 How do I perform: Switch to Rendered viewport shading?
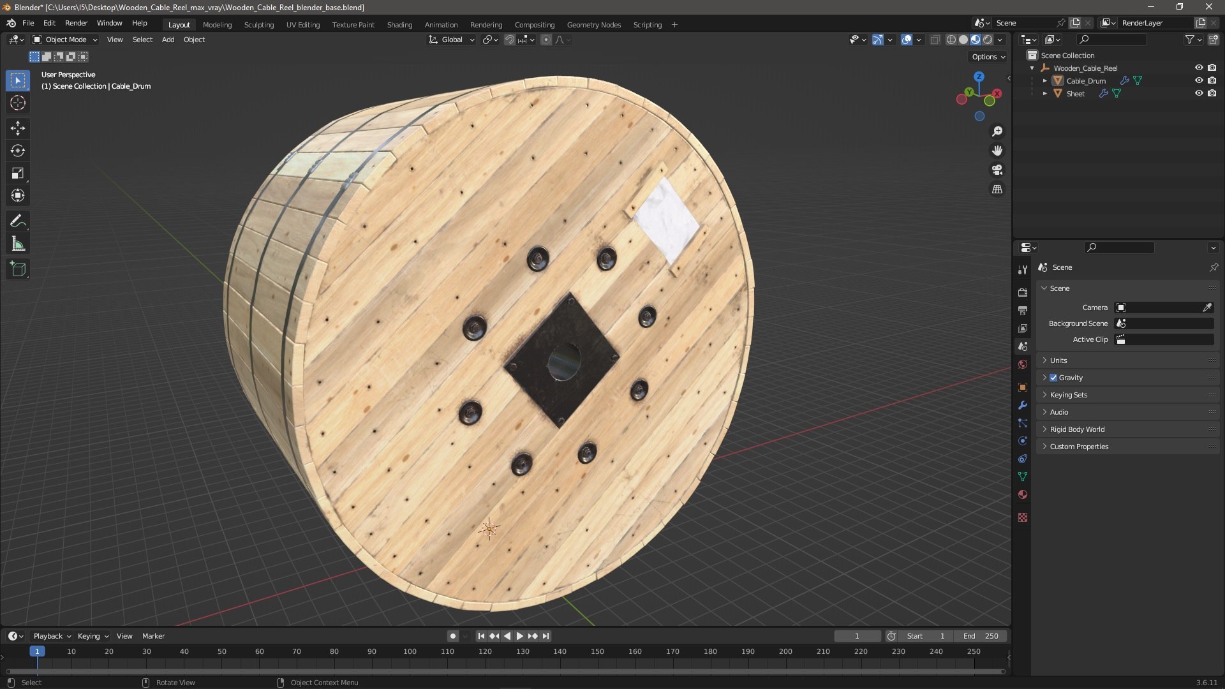(988, 40)
